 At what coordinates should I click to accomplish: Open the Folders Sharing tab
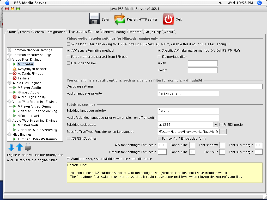click(x=114, y=32)
